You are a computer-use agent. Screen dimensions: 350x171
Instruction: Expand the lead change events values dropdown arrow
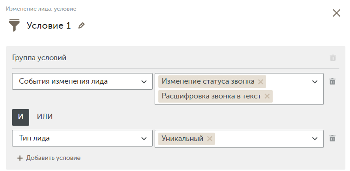pos(315,82)
